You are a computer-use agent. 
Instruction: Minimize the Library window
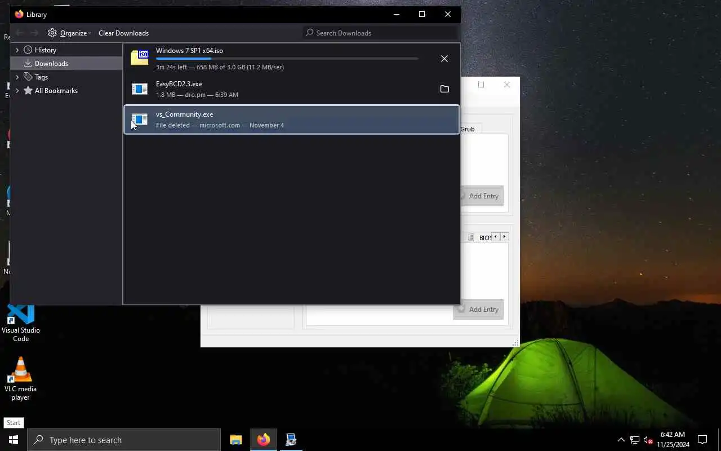396,14
